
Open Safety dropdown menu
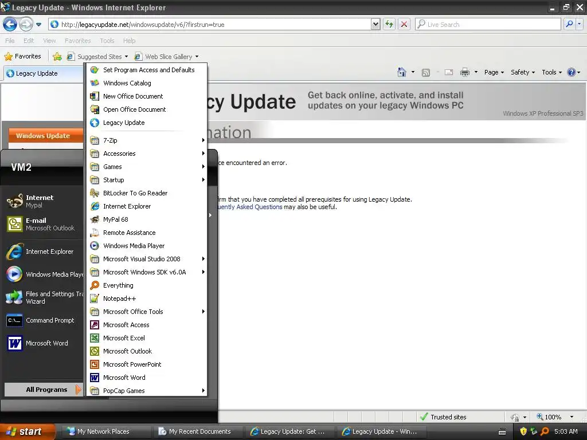pos(523,72)
